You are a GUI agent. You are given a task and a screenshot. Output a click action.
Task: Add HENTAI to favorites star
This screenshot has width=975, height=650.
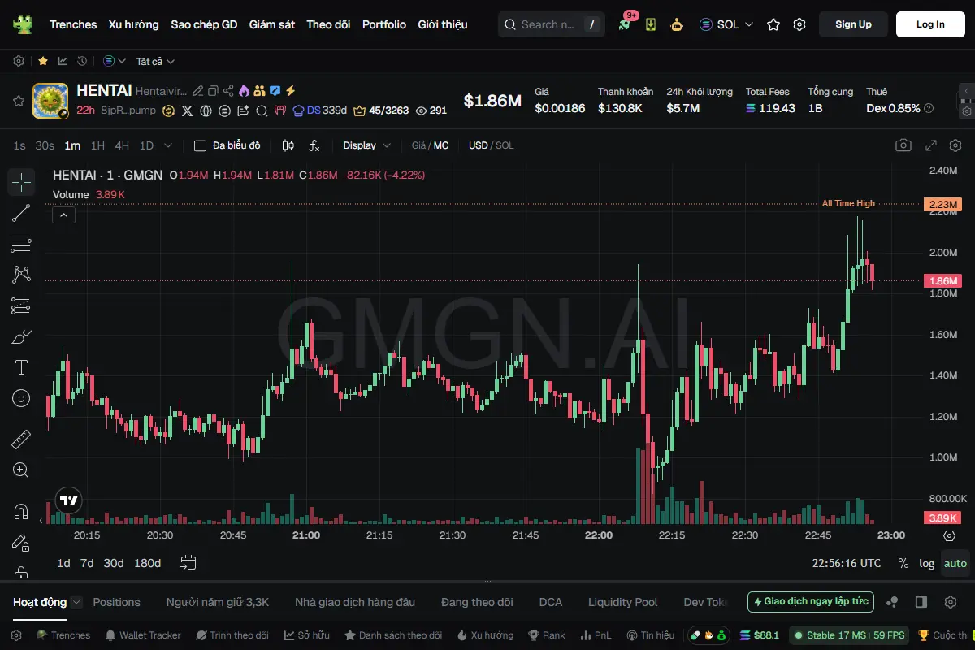[x=18, y=101]
